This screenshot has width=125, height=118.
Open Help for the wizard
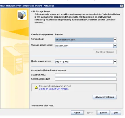[116, 113]
